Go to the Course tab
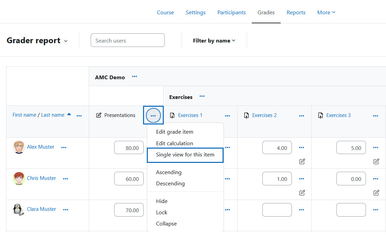Viewport: 386px width, 235px height. coord(165,12)
